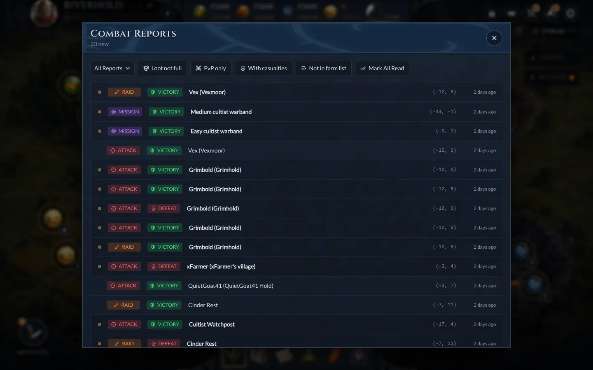Click the VICTORY badge on Cinder Rest row
This screenshot has width=593, height=370.
(164, 305)
